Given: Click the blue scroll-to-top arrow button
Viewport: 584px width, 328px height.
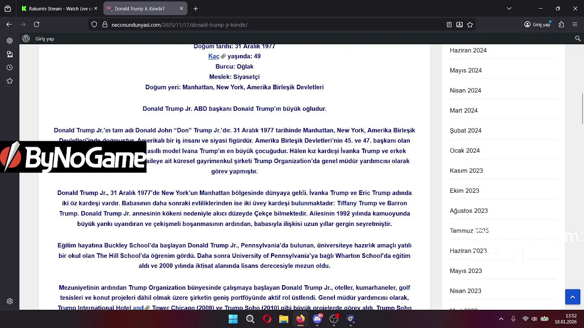Looking at the screenshot, I should click(x=573, y=297).
